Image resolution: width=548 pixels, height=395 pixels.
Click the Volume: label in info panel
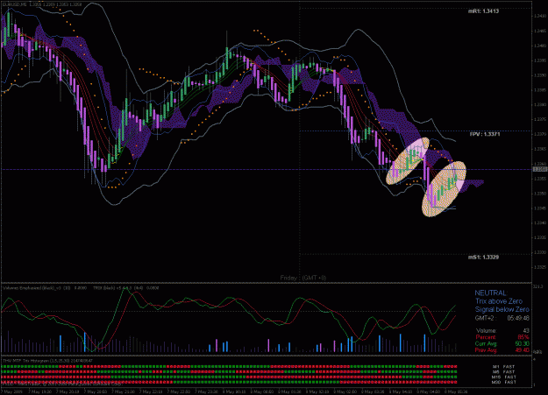point(486,330)
